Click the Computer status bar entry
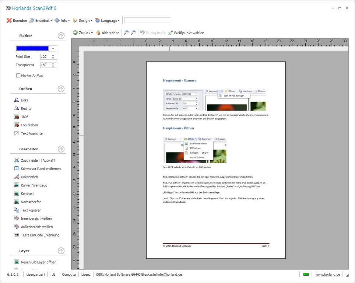The image size is (355, 283). pyautogui.click(x=69, y=275)
